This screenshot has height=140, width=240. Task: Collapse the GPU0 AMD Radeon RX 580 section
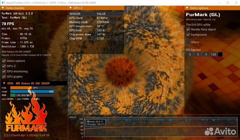tap(4, 83)
